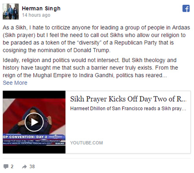Click the paragraph about religion and politics
This screenshot has width=194, height=173.
[x=91, y=67]
